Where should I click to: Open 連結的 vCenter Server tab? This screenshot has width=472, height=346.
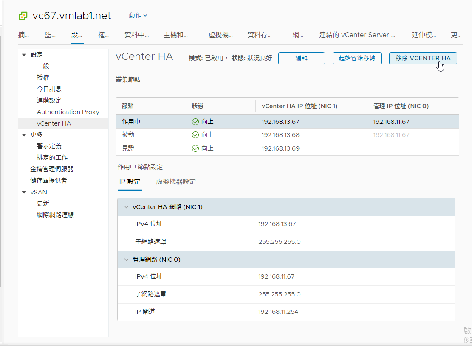pos(357,35)
